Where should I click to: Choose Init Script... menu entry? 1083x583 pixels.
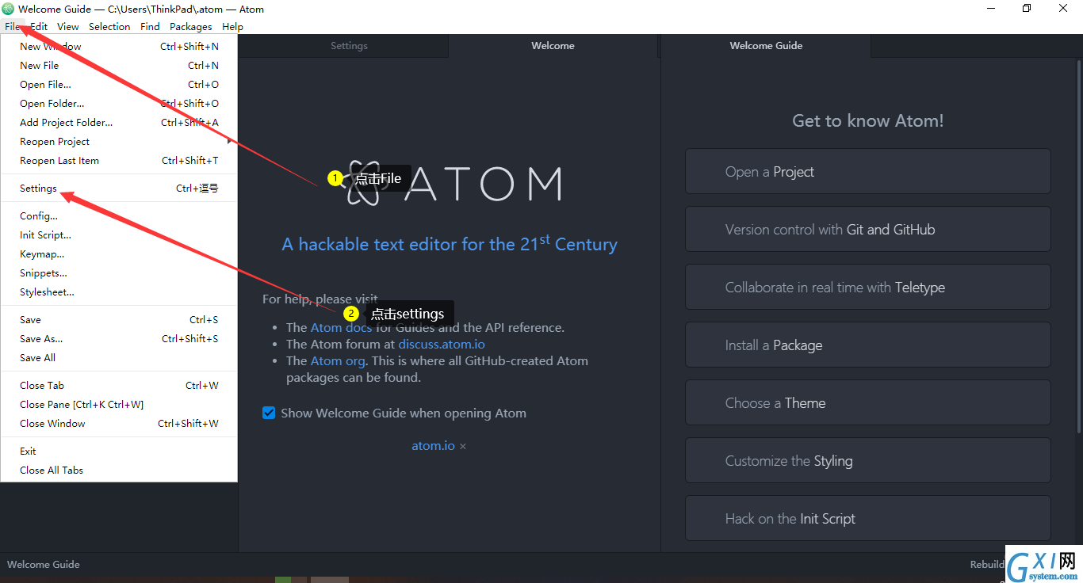tap(119, 235)
